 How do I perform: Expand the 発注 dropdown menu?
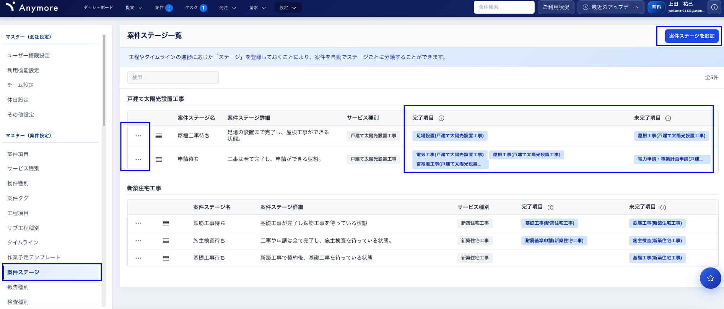point(228,8)
